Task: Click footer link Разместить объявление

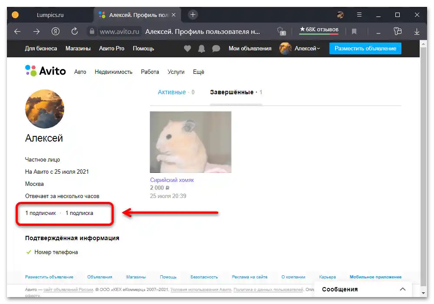Action: pyautogui.click(x=49, y=277)
